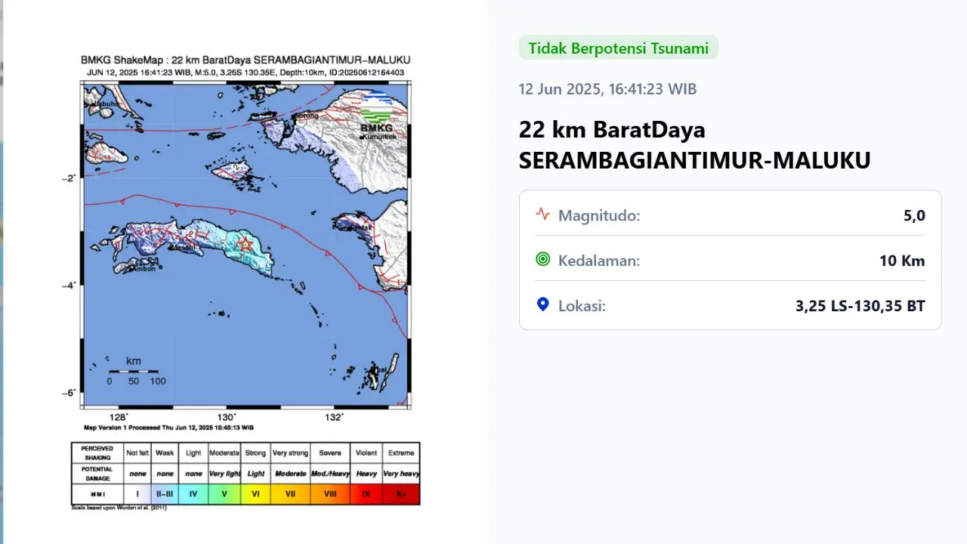This screenshot has height=544, width=967.
Task: Click the Kedalaman: label
Action: 599,261
